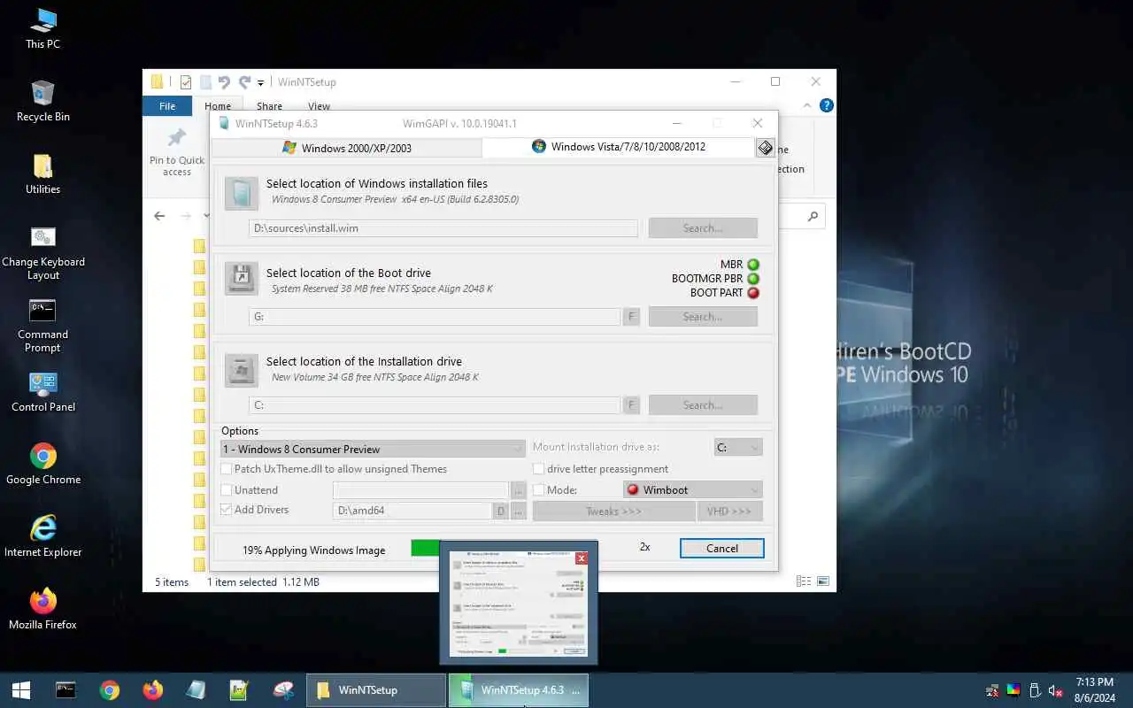
Task: Toggle the Mode checkbox
Action: pos(538,489)
